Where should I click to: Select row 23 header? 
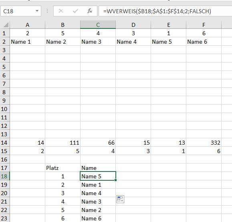pyautogui.click(x=5, y=218)
